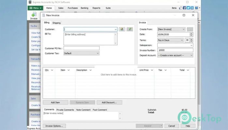Click the add new customer icon
Viewport: 228px width, 130px height.
click(x=122, y=29)
